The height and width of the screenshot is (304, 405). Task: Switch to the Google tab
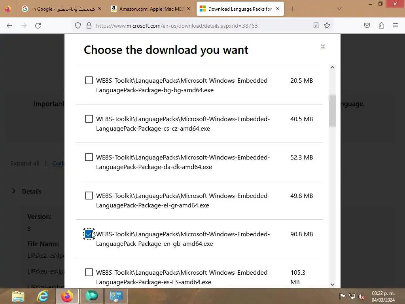(x=61, y=9)
